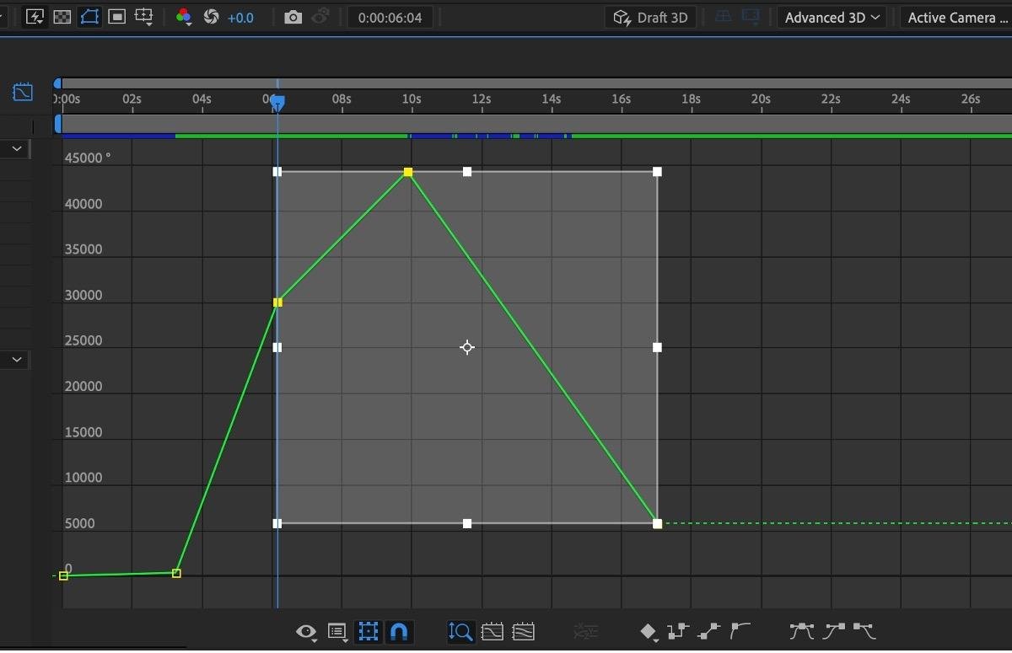1012x653 pixels.
Task: Open the Advanced 3D renderer dropdown
Action: [x=832, y=17]
